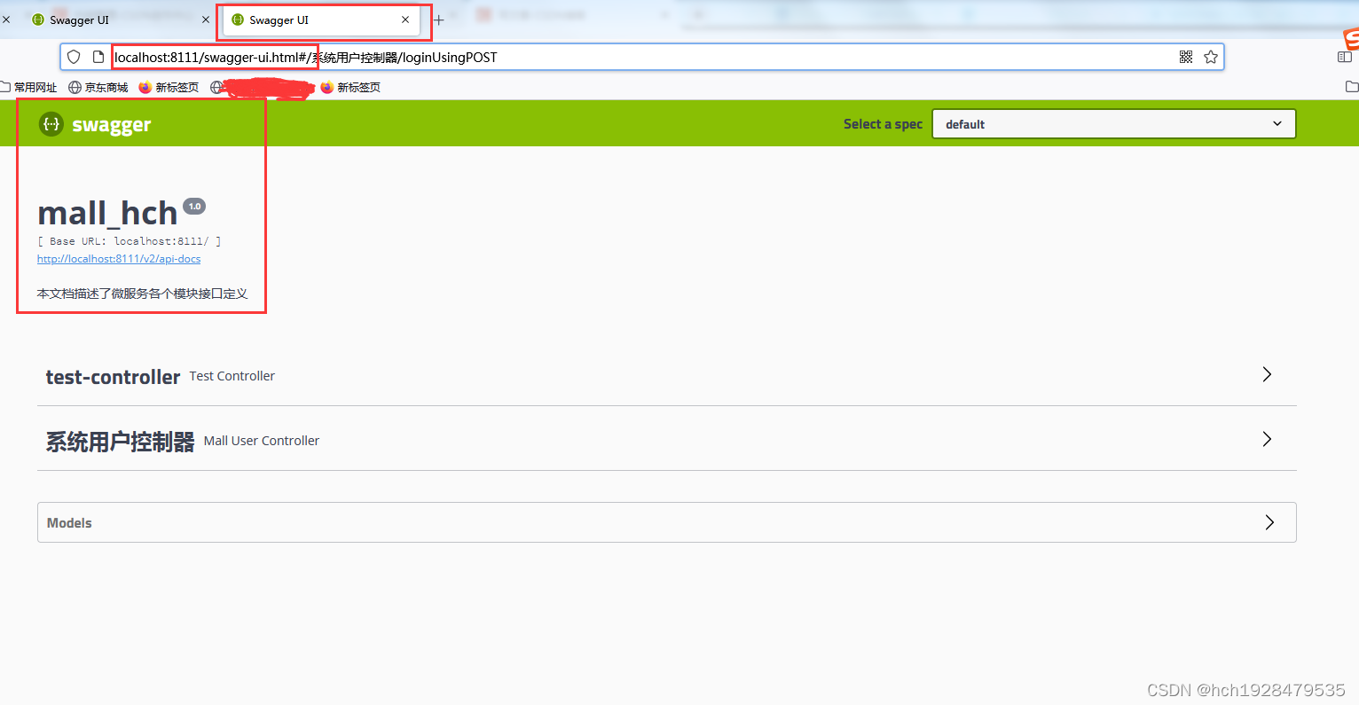Viewport: 1359px width, 705px height.
Task: Open the 京东商城 bookmark
Action: coord(98,87)
